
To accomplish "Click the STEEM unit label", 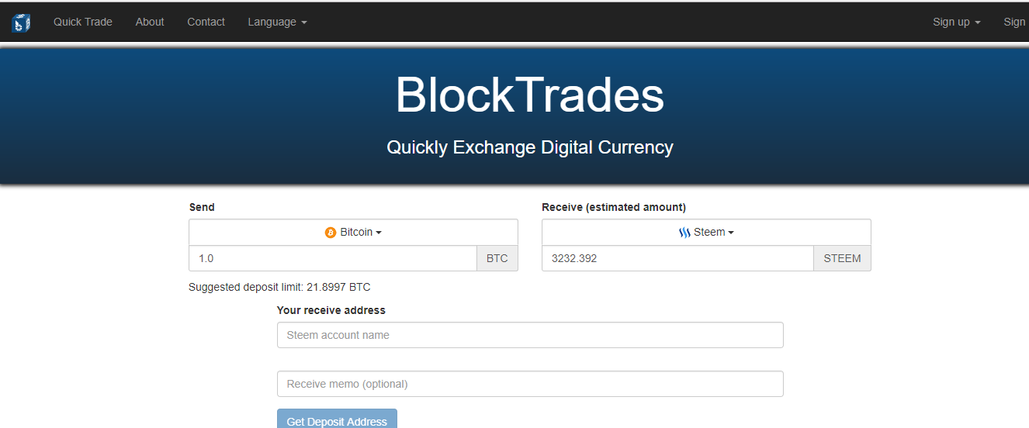I will click(x=842, y=258).
